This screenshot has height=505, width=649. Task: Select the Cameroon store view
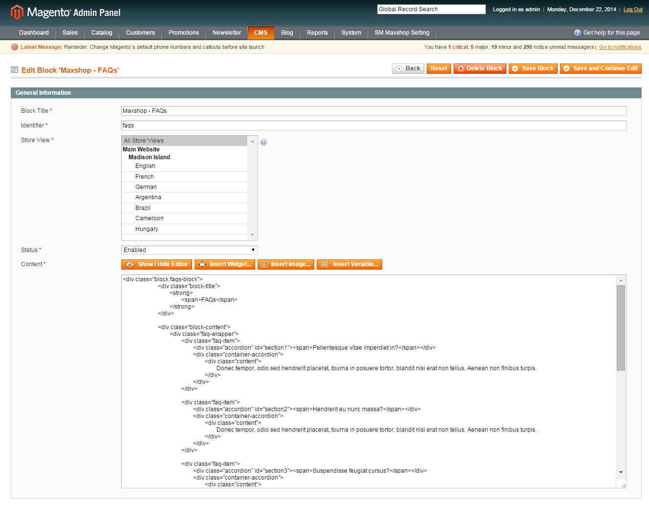coord(184,218)
